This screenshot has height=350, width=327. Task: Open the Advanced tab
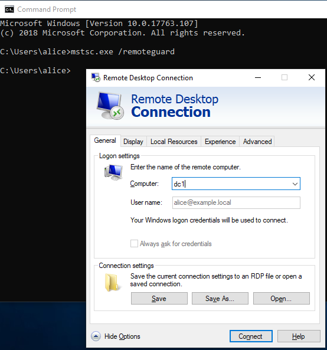point(257,142)
